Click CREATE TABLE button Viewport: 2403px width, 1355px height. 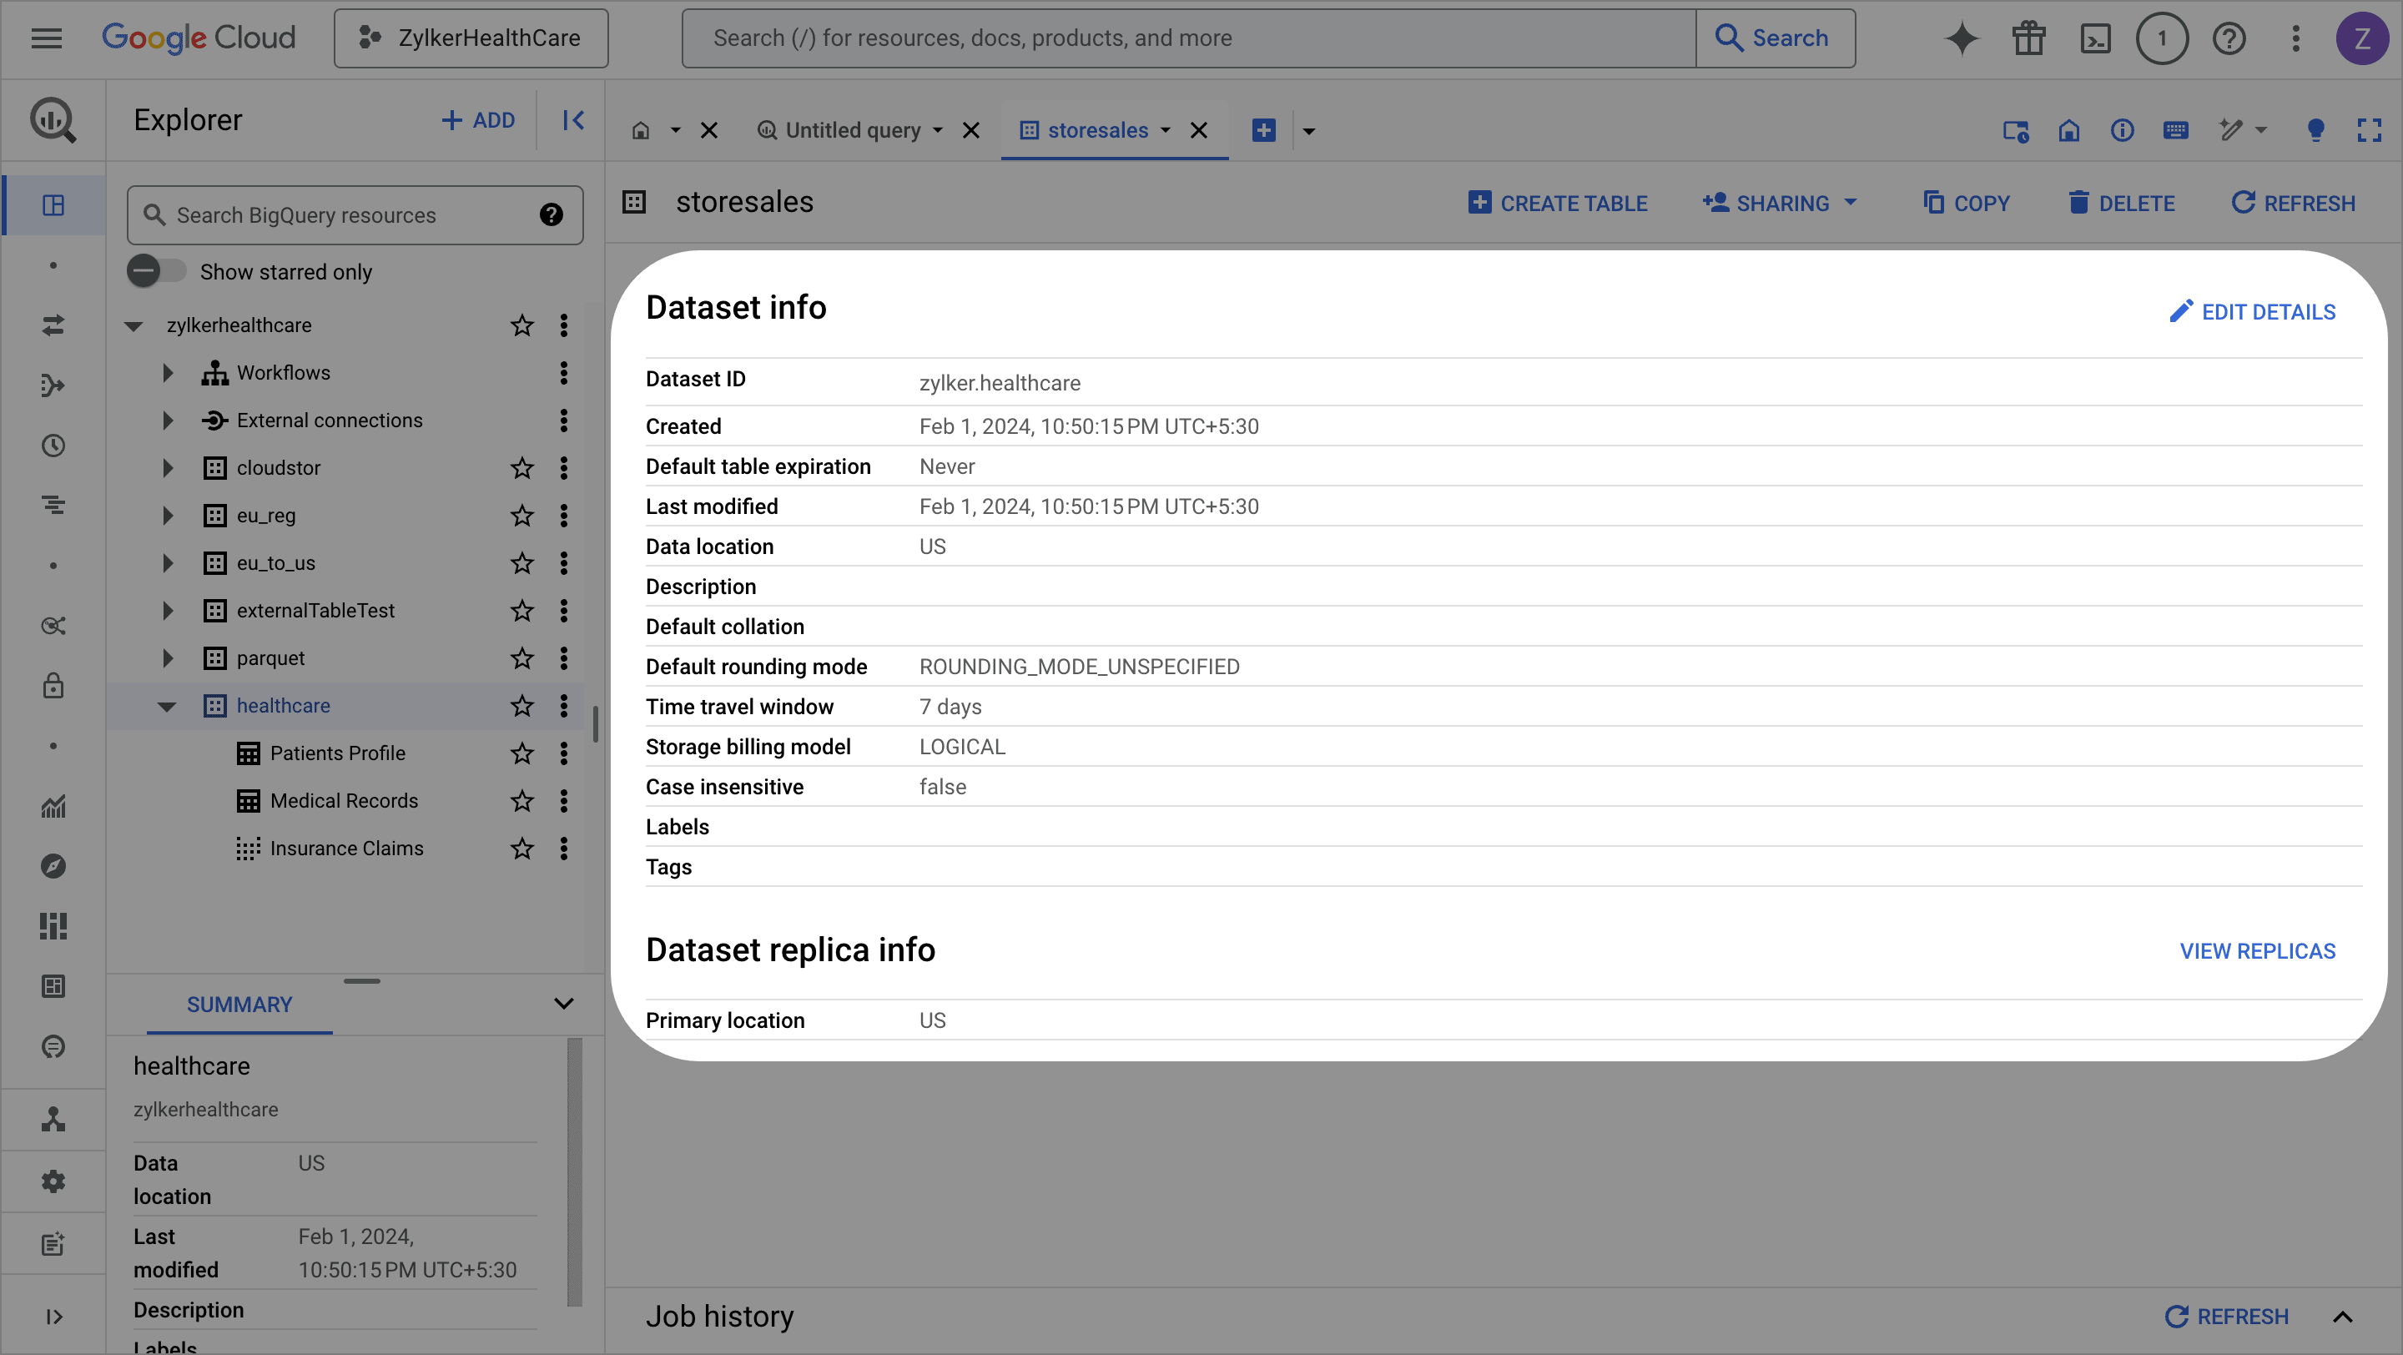pyautogui.click(x=1557, y=204)
